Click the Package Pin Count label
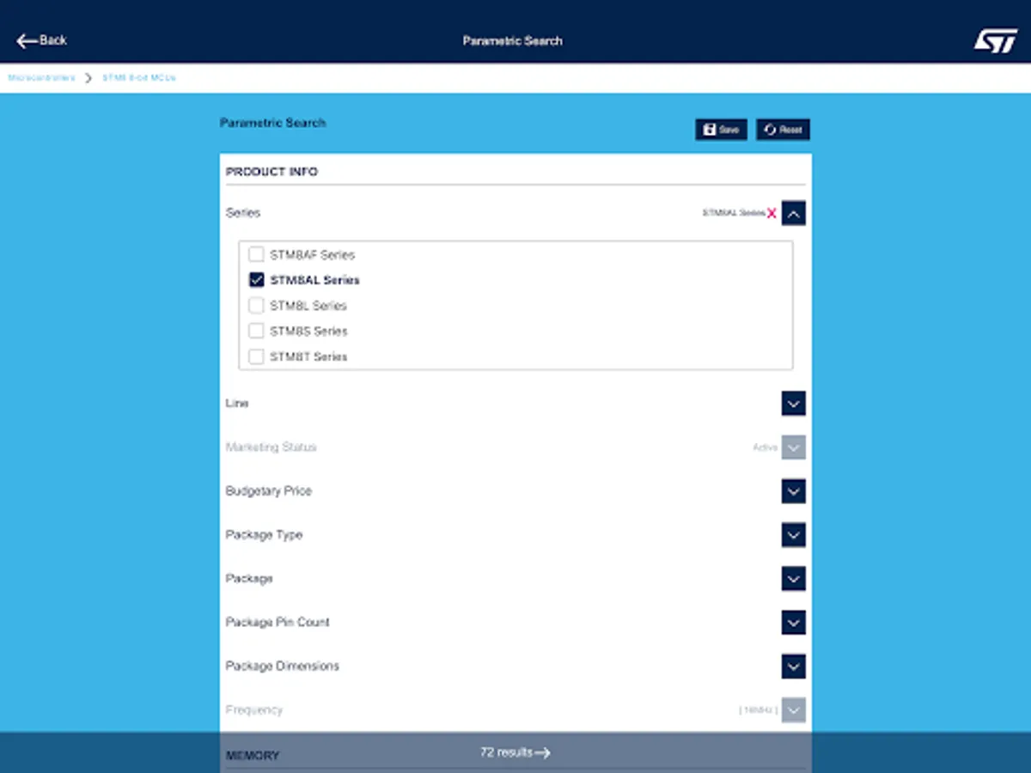The height and width of the screenshot is (773, 1031). pyautogui.click(x=278, y=622)
